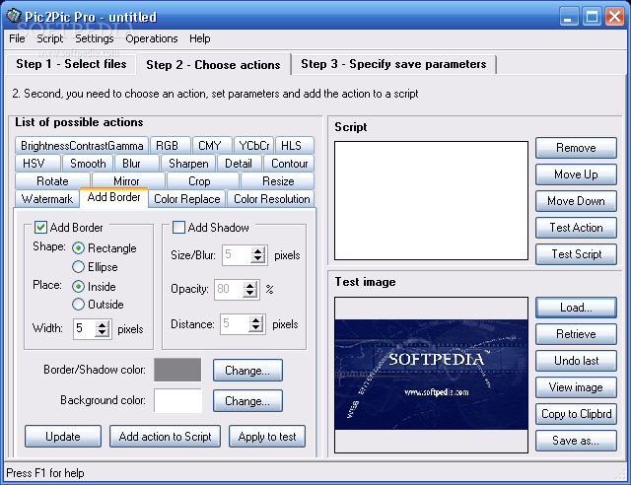Open the Detail action tab
Screen dimensions: 631x485
coord(239,164)
